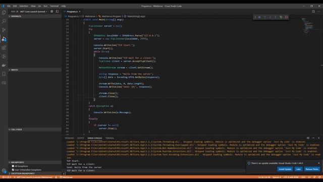Open the Search view in activity bar
This screenshot has height=182, width=323.
pyautogui.click(x=4, y=21)
